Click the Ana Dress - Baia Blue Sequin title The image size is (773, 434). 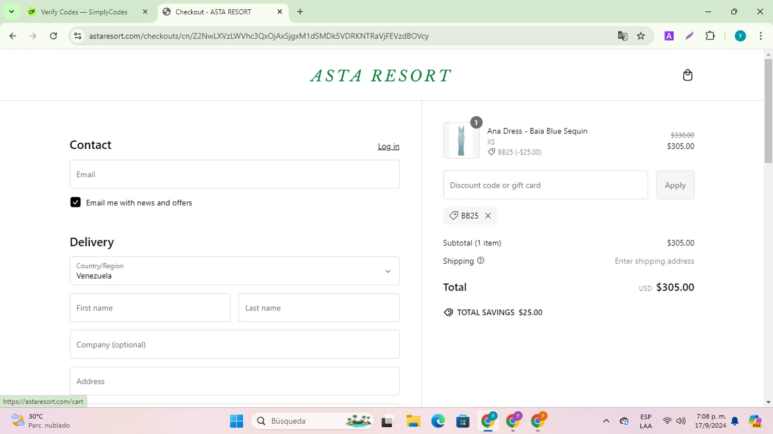coord(537,131)
